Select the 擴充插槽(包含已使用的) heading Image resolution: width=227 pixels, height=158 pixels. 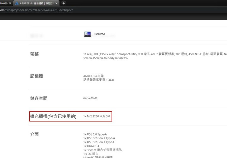(53, 116)
